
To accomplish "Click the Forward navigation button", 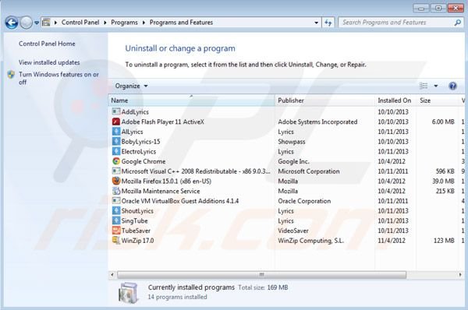I will (x=27, y=23).
